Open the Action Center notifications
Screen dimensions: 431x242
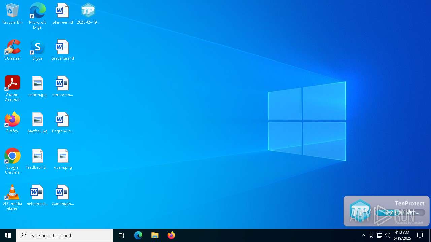tap(420, 235)
